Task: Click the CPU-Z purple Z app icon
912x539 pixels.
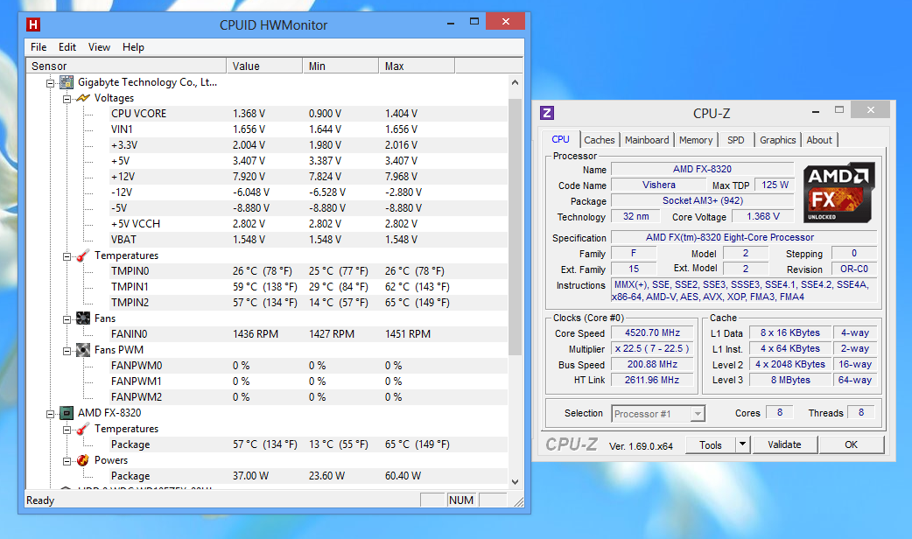Action: 547,113
